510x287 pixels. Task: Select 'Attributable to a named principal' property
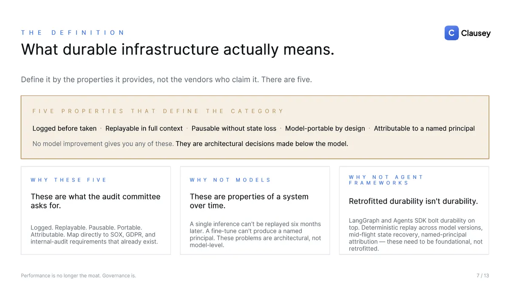[424, 128]
